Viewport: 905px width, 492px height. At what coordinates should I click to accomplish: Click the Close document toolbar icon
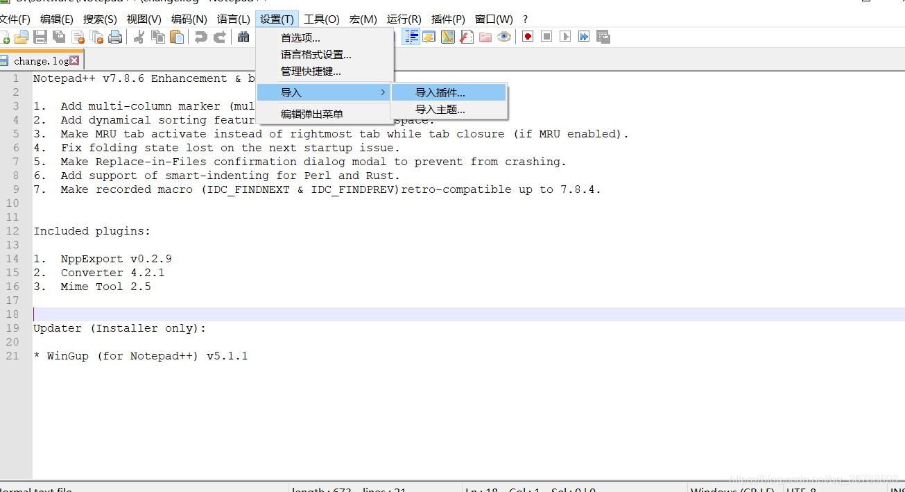[x=78, y=37]
